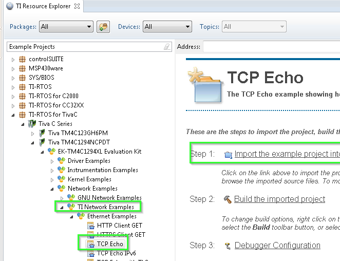Open the Topics dropdown

point(254,27)
